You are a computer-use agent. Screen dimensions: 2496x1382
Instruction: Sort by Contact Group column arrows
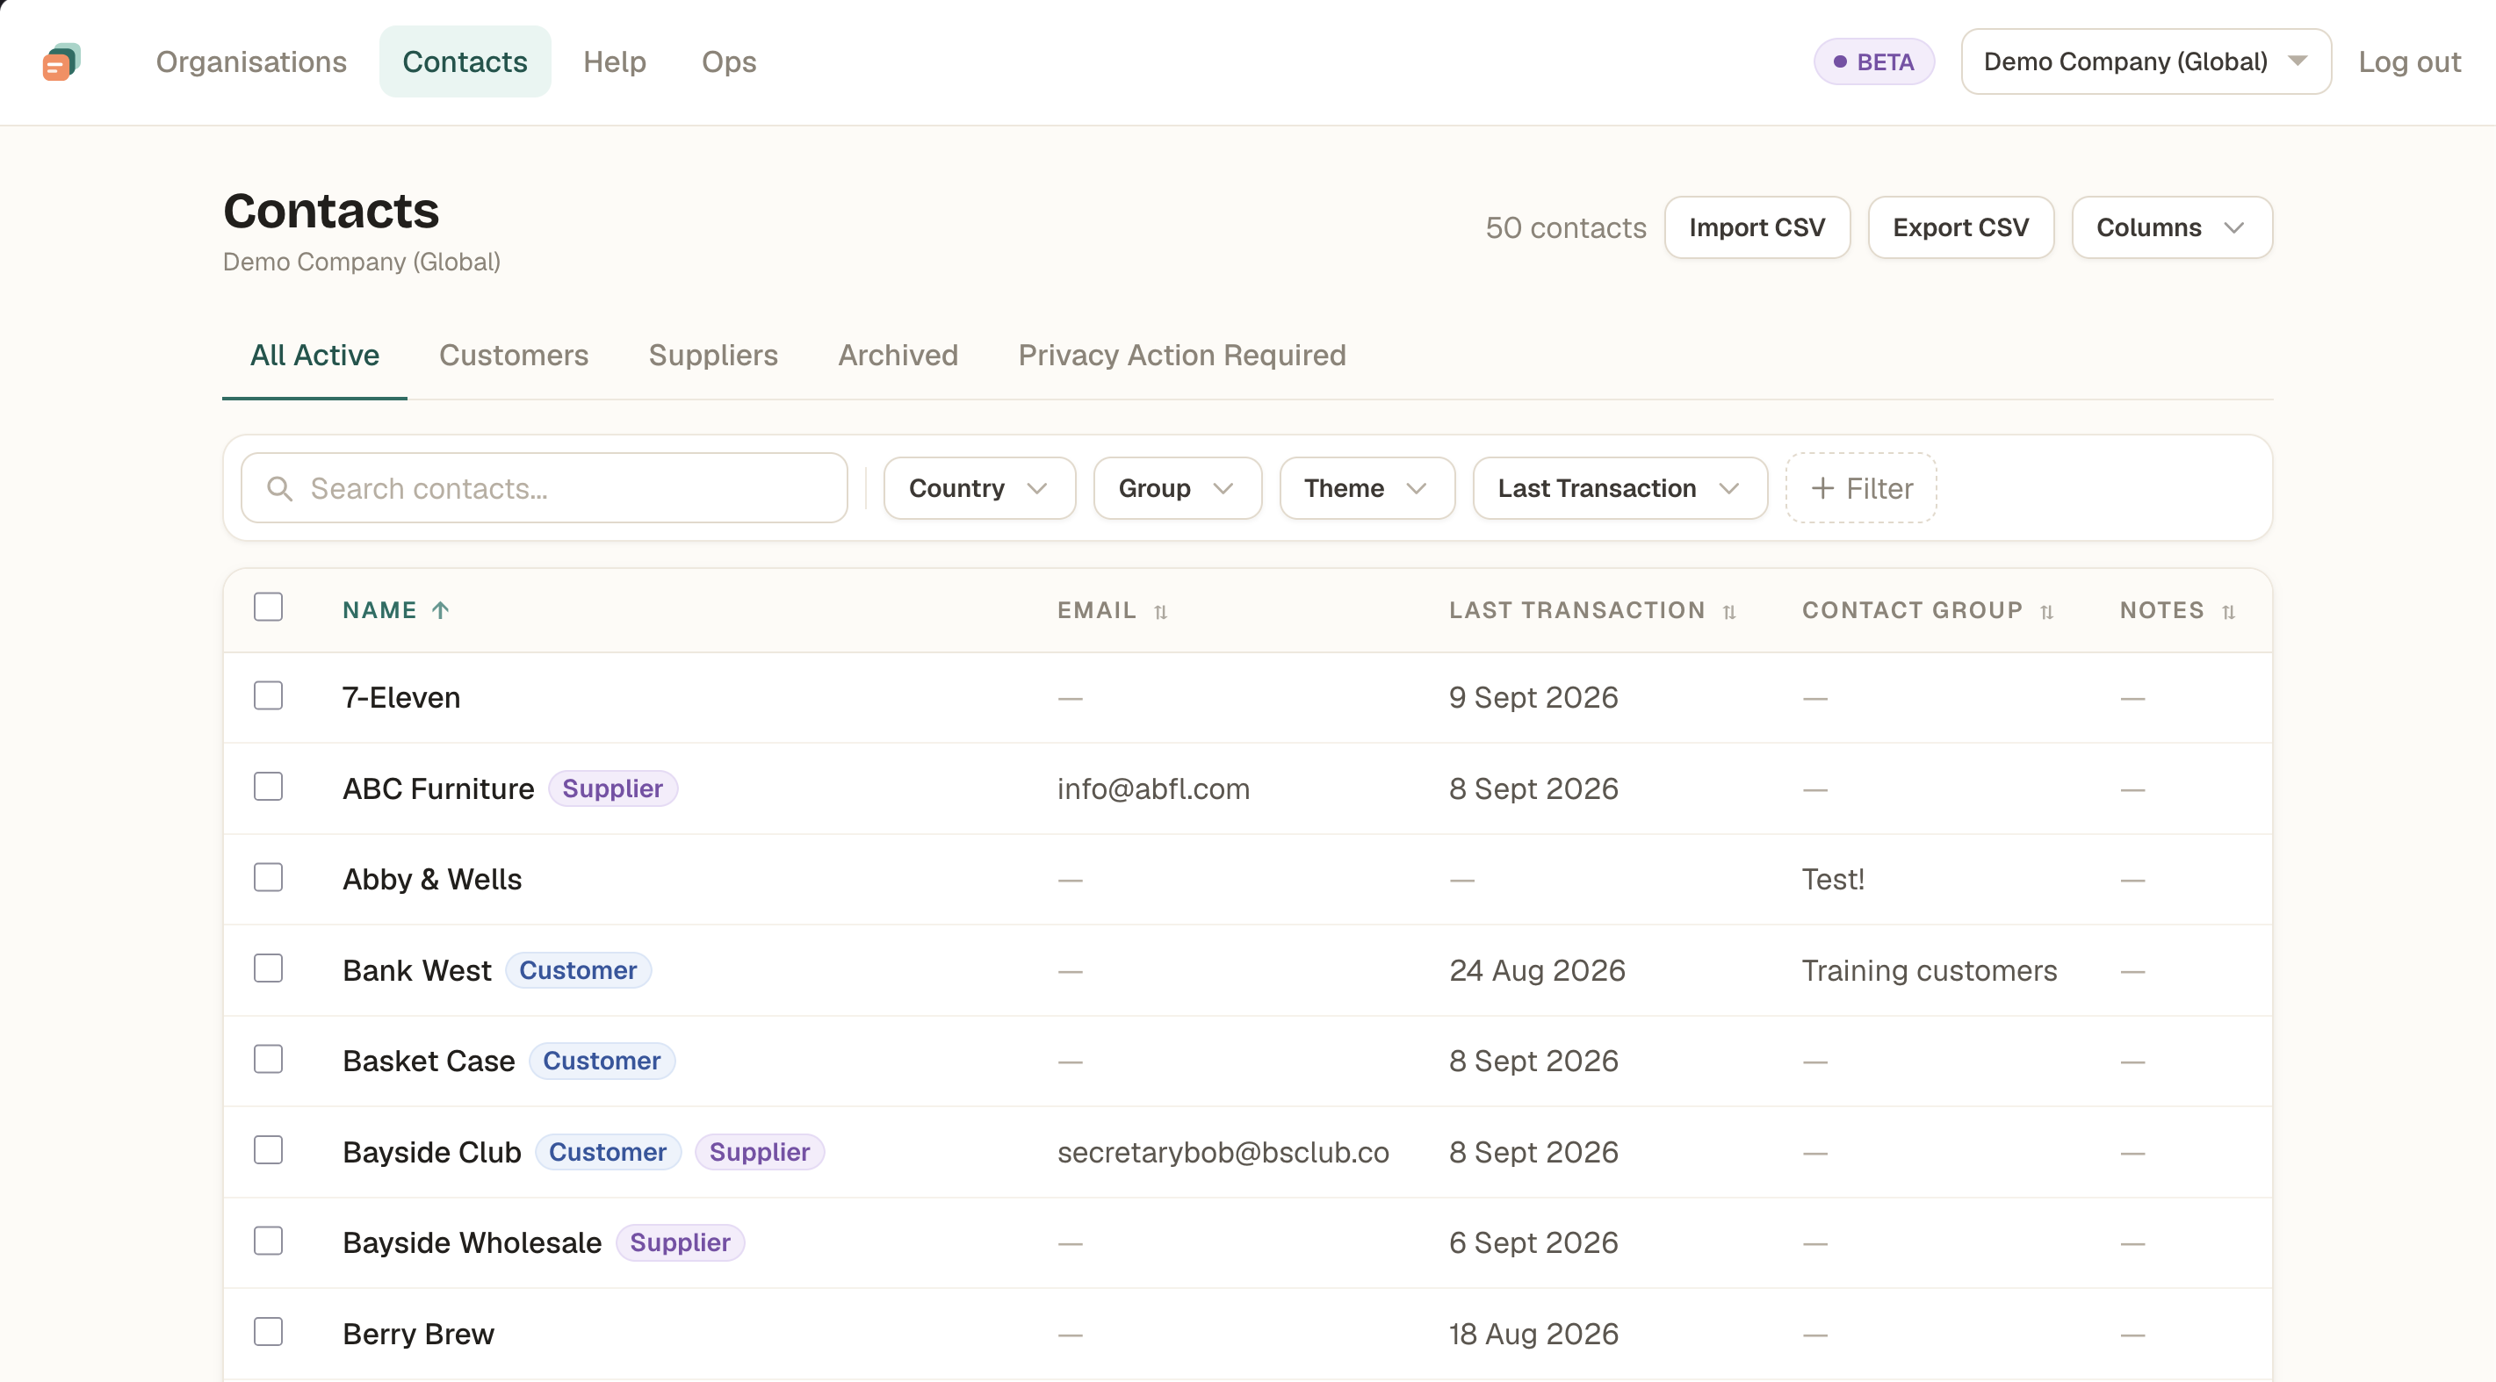coord(2046,611)
